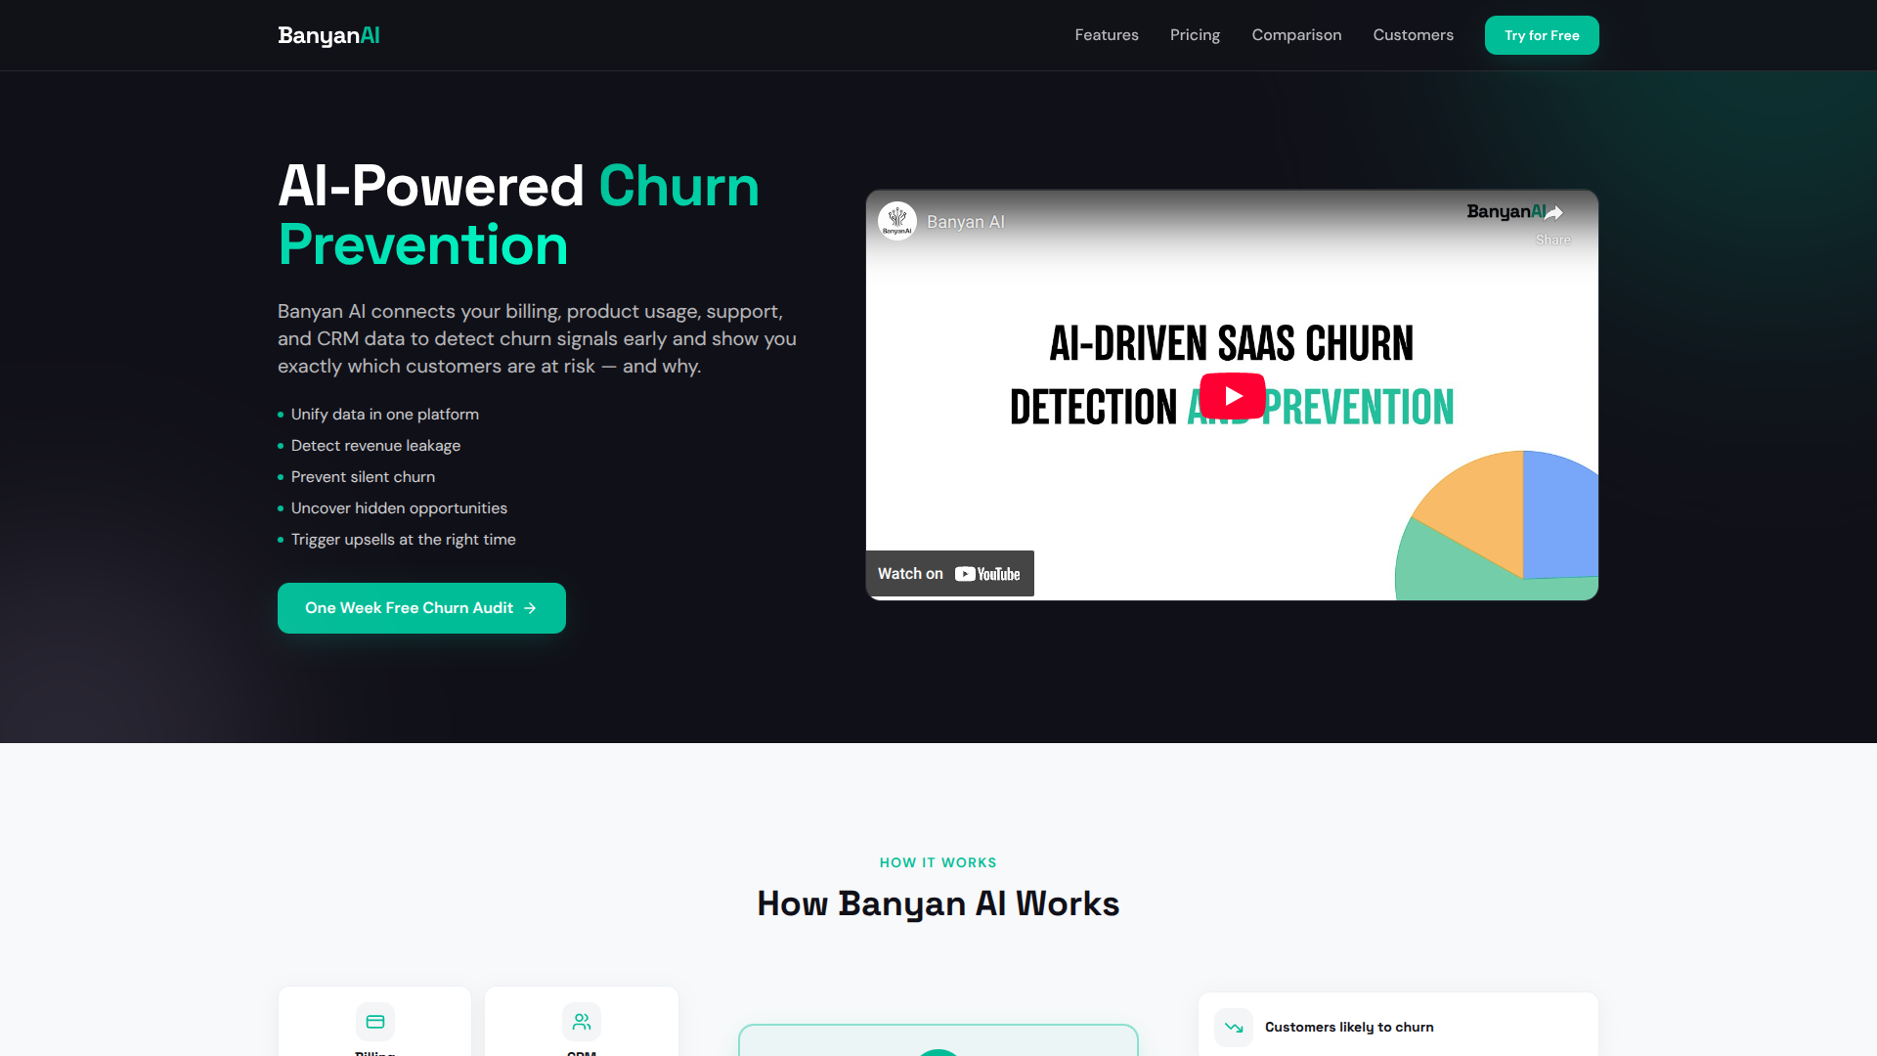Click the BanyanAI logo in header
Image resolution: width=1877 pixels, height=1056 pixels.
328,35
